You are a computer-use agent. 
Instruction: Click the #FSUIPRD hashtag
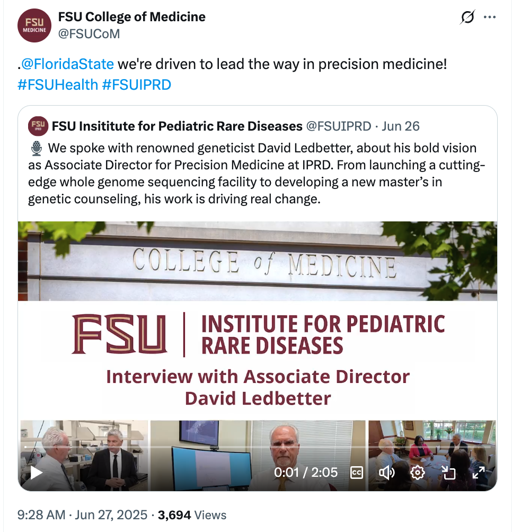point(136,84)
